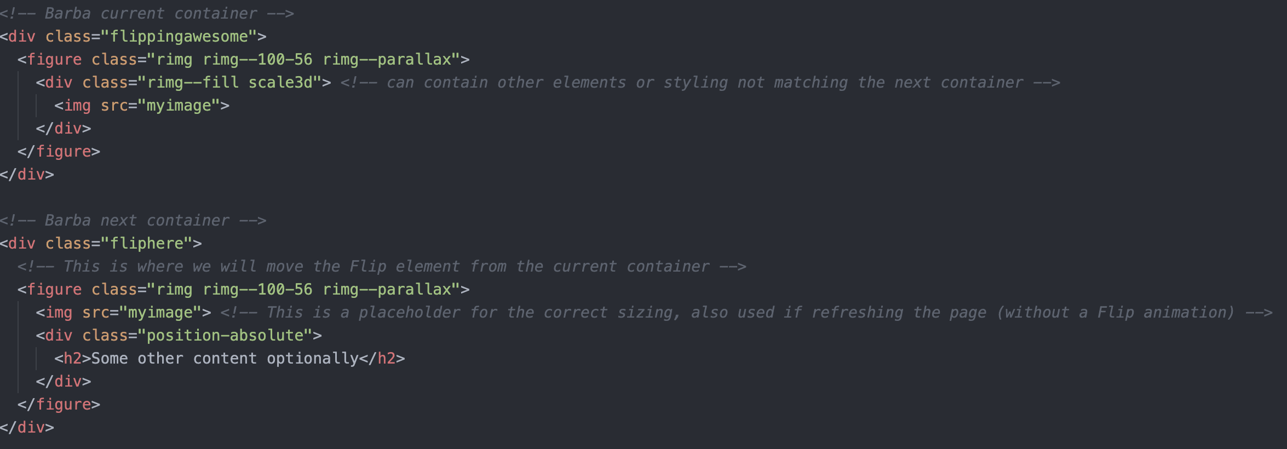Click the closing h2 tag
Image resolution: width=1287 pixels, height=449 pixels.
382,359
